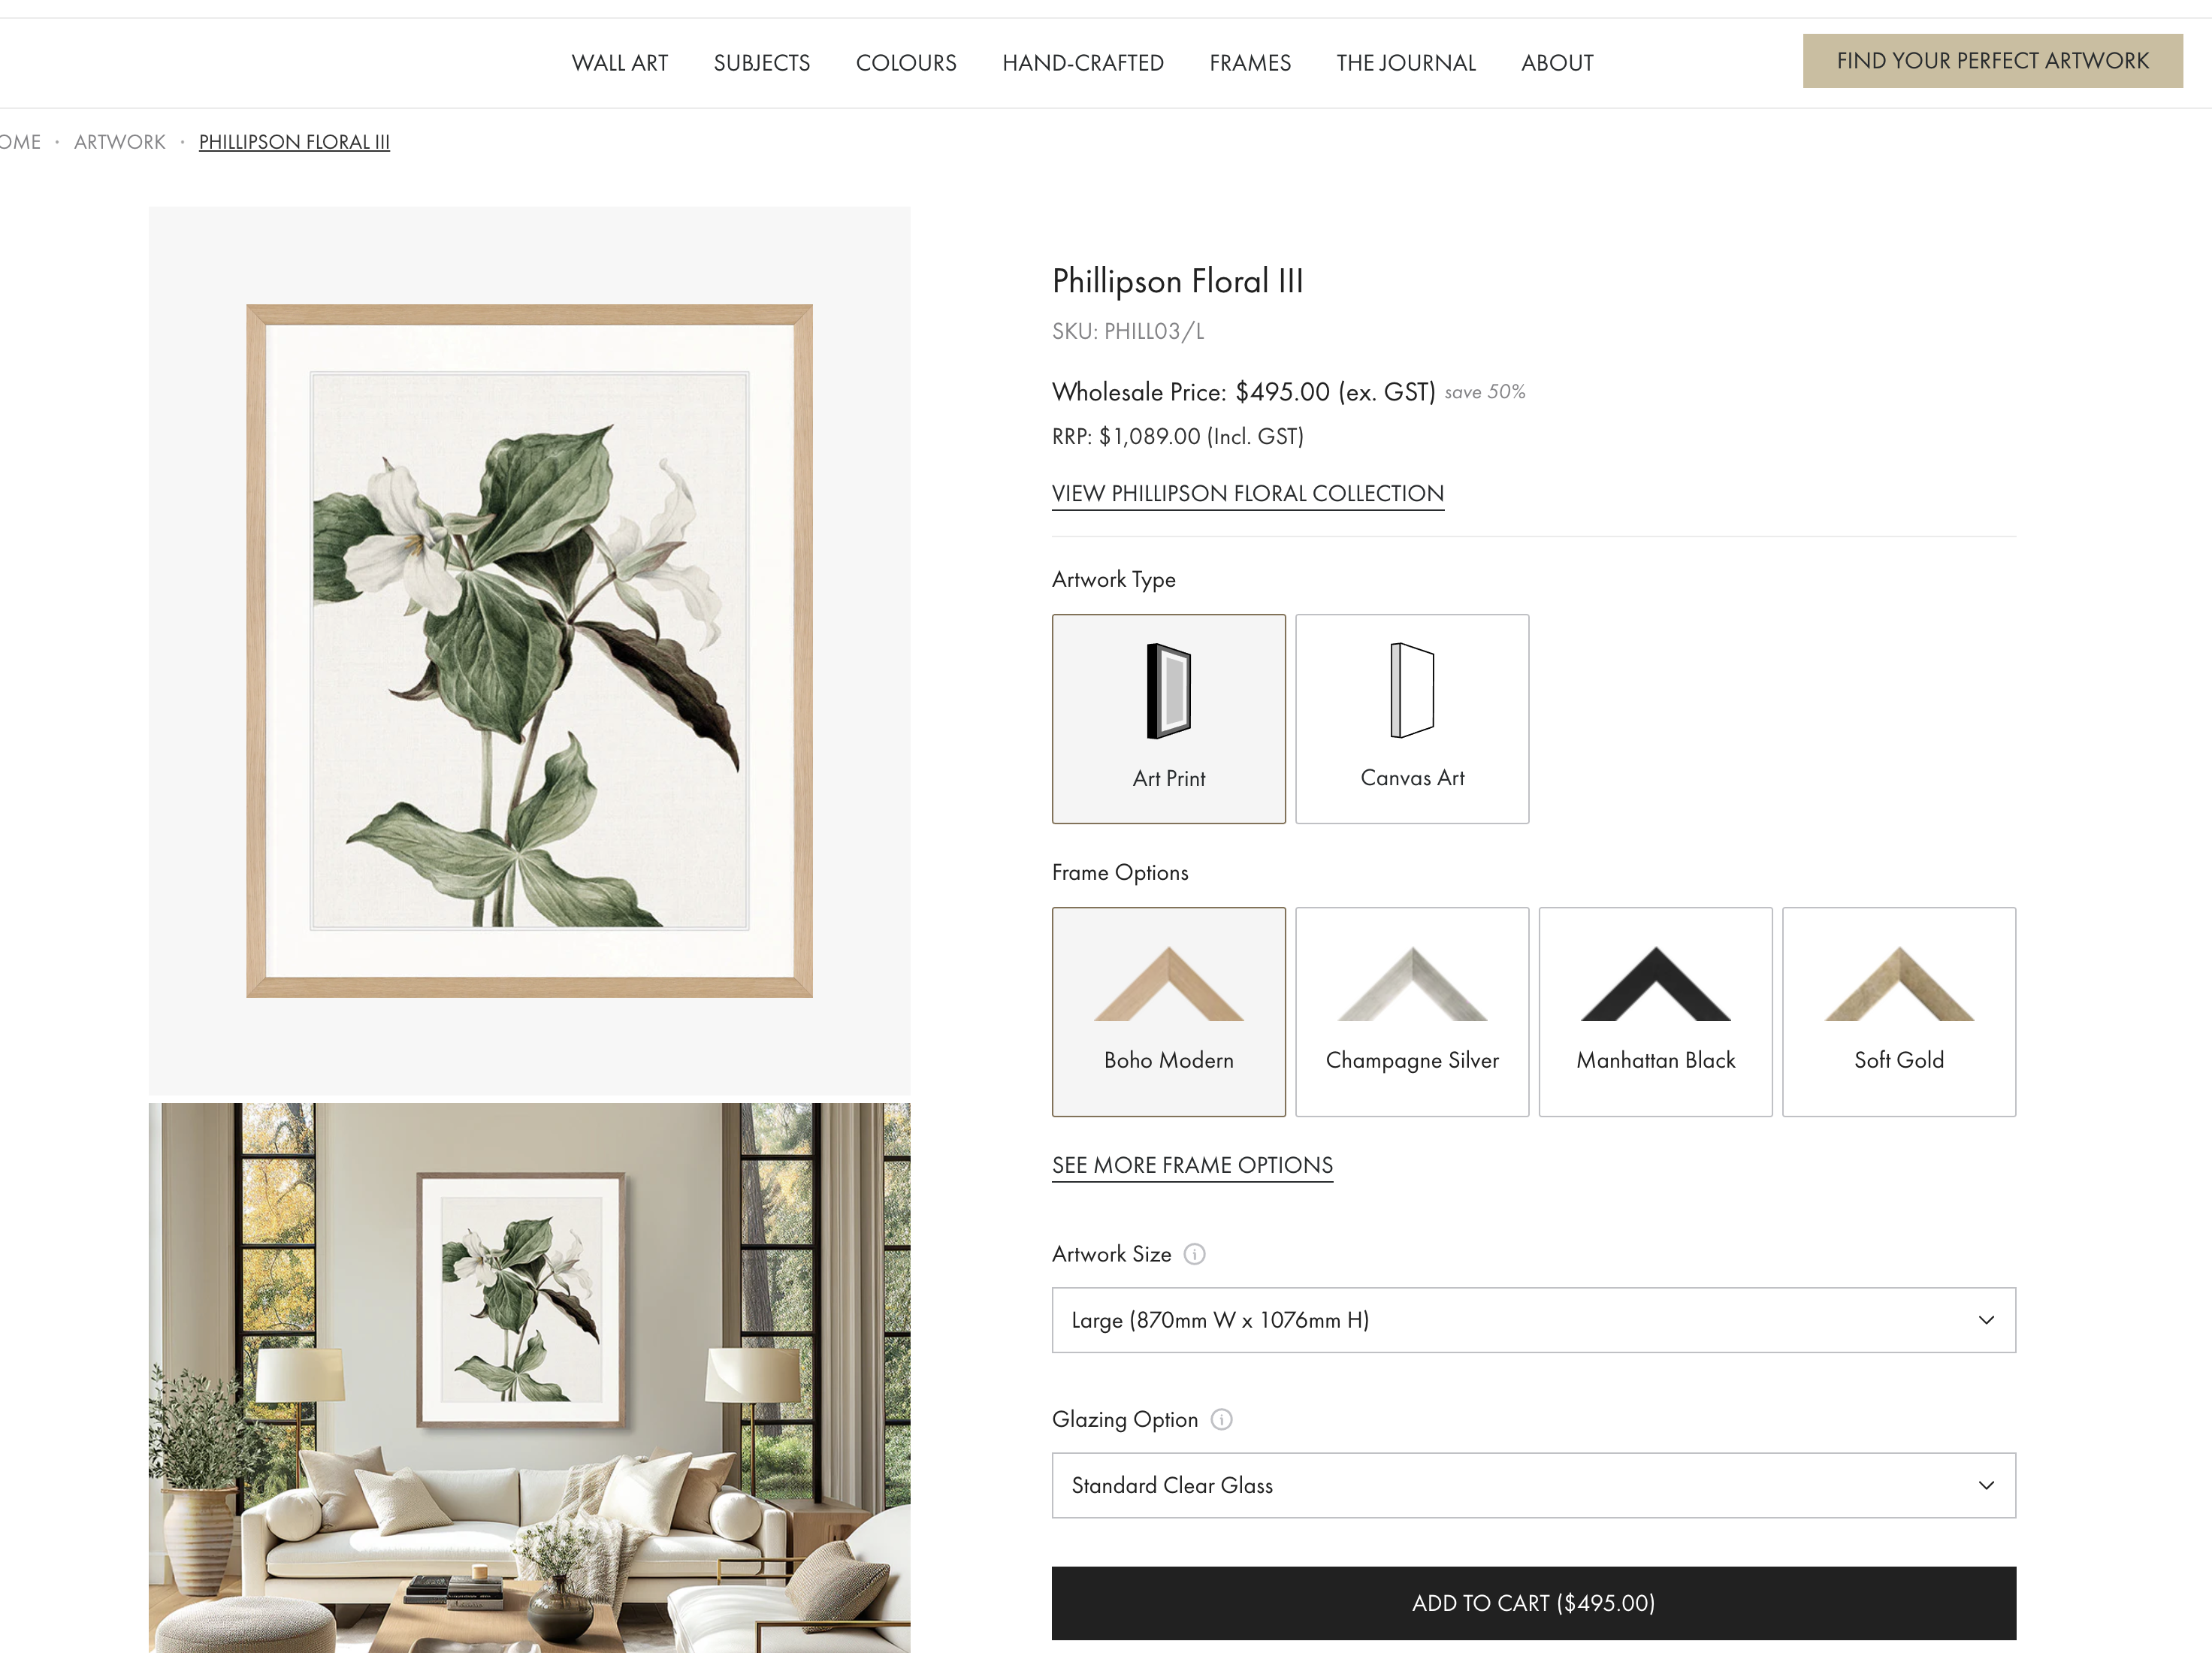Image resolution: width=2212 pixels, height=1653 pixels.
Task: Choose the Soft Gold frame option
Action: (x=1899, y=1012)
